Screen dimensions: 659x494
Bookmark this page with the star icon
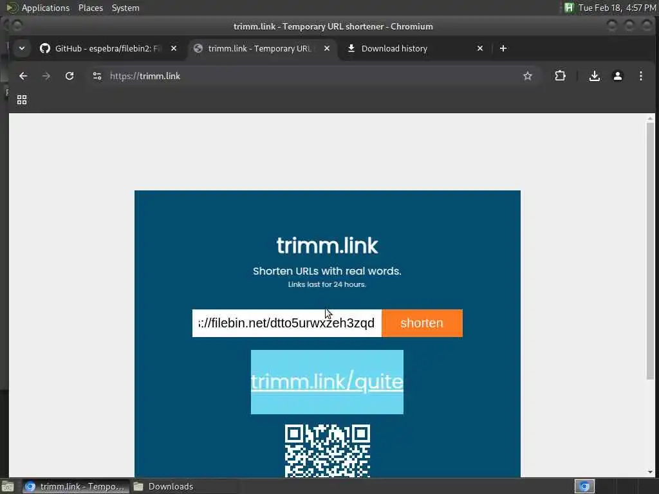click(x=528, y=76)
